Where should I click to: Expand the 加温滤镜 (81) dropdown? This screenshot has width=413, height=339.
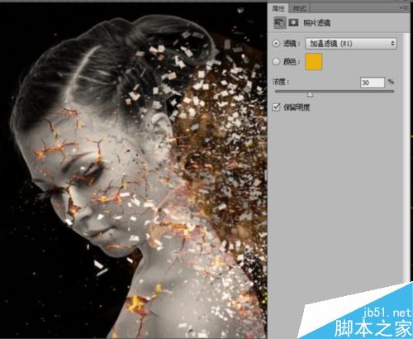(351, 44)
